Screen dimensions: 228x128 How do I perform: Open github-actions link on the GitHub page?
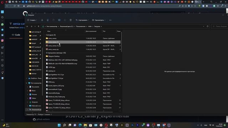[x=43, y=119]
